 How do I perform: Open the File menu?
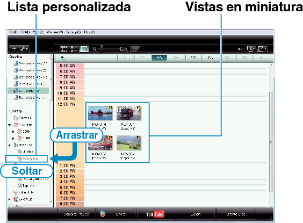pyautogui.click(x=13, y=32)
